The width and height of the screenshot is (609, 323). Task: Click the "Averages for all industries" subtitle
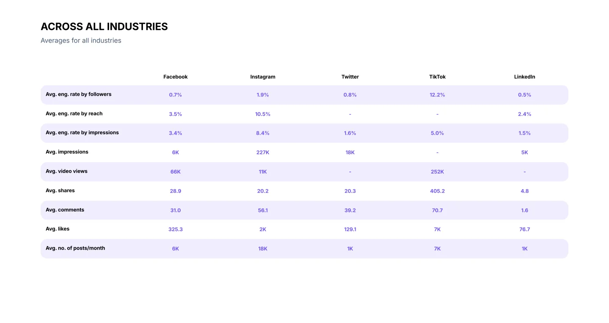pos(81,41)
